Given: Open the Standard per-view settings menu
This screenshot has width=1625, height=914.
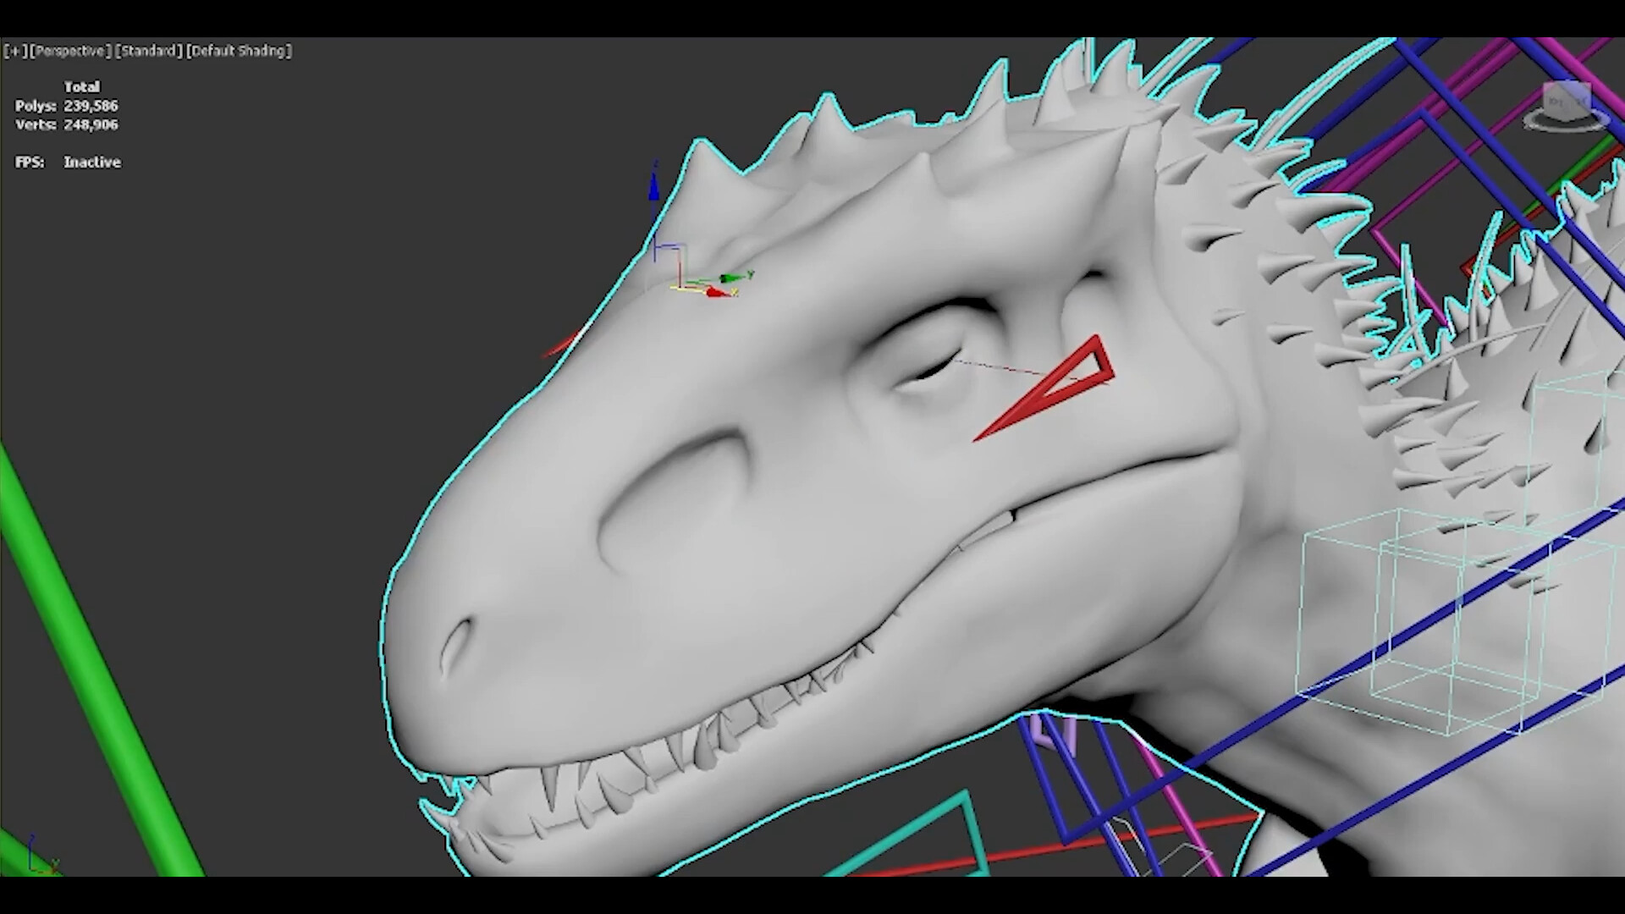Looking at the screenshot, I should click(149, 51).
